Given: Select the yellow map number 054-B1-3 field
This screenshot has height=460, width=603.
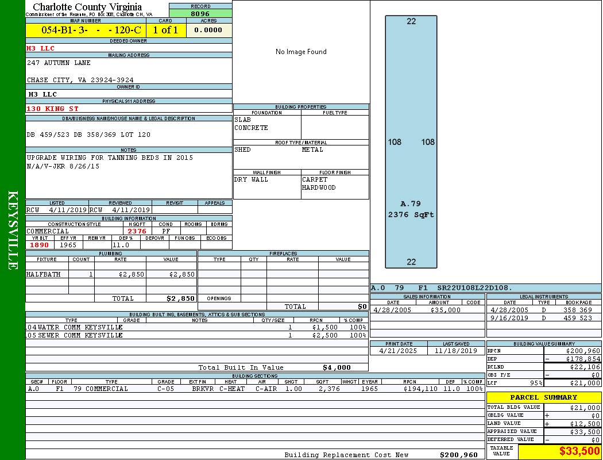Looking at the screenshot, I should [86, 30].
